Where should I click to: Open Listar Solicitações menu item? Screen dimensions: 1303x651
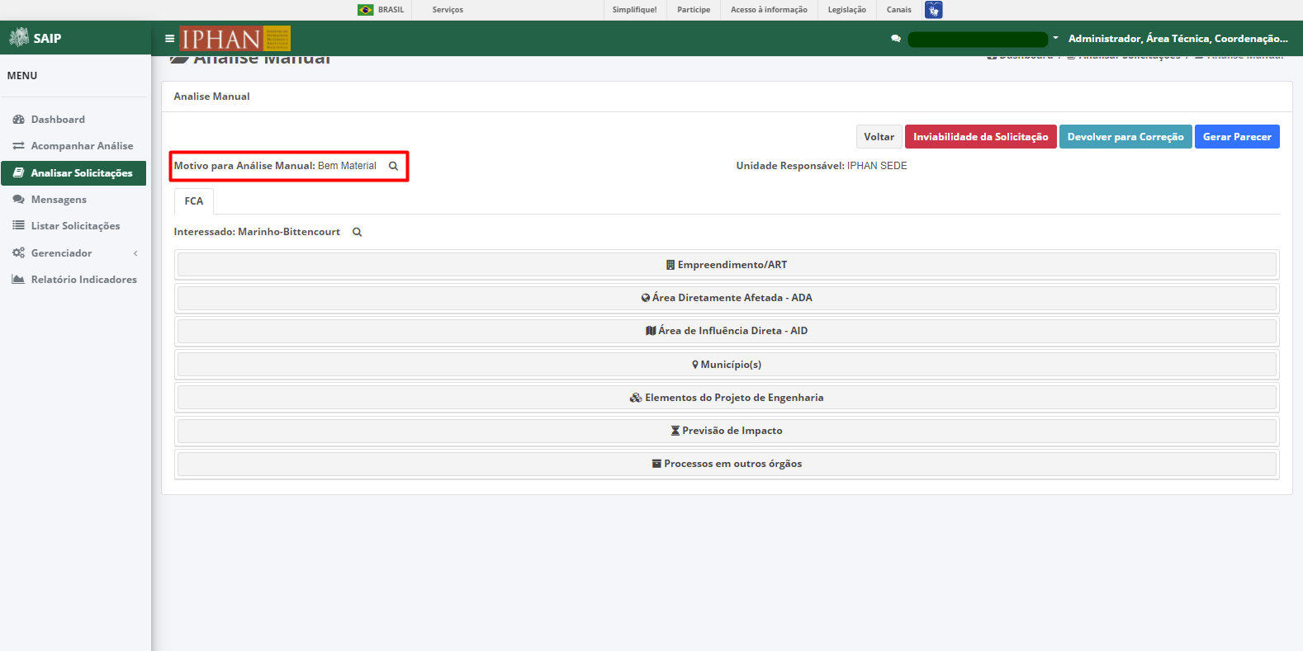(73, 226)
